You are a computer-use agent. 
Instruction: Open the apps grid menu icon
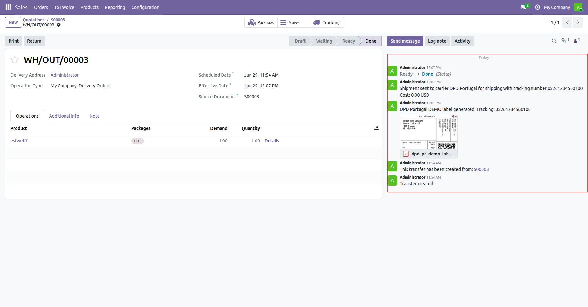(8, 7)
